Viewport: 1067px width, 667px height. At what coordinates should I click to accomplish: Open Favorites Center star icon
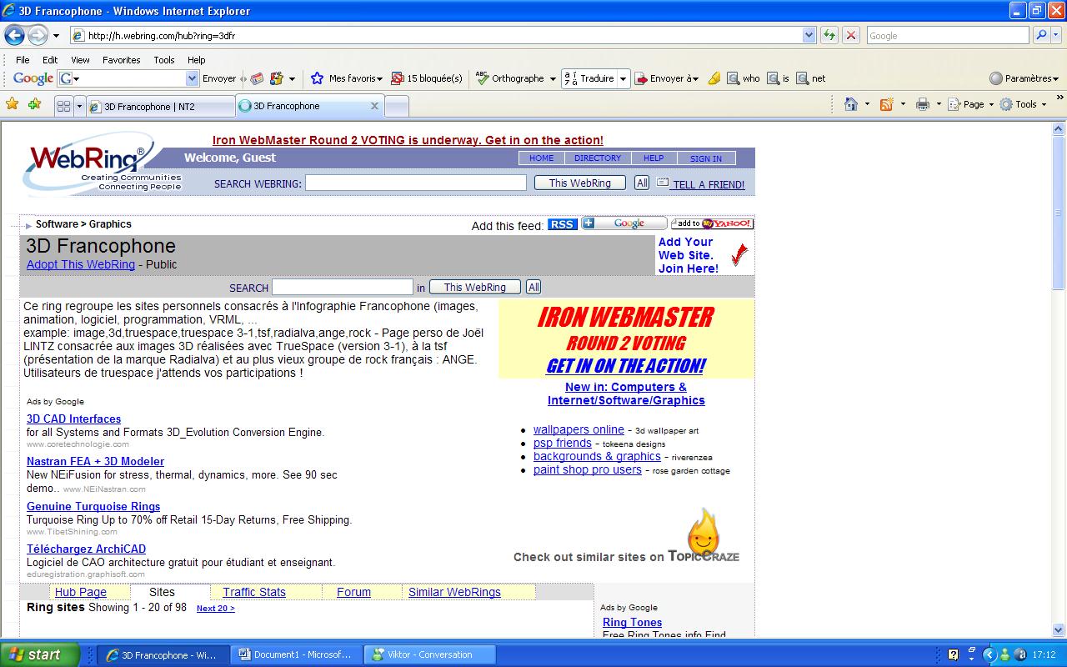[x=12, y=104]
